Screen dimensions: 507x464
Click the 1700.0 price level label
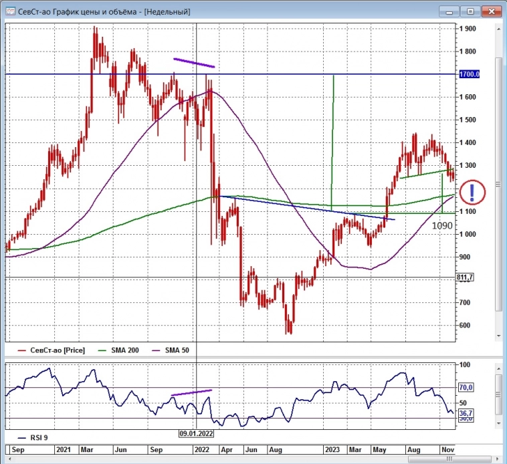pos(470,74)
